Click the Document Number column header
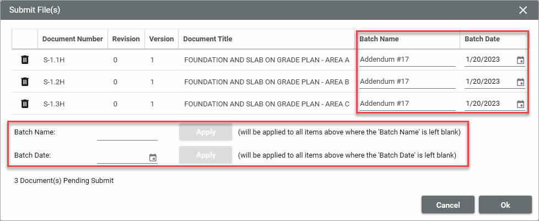 pos(72,39)
